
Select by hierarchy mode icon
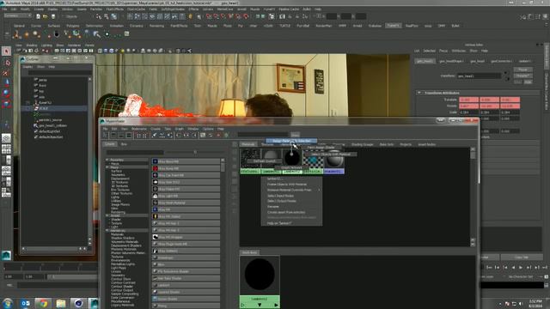pos(99,16)
